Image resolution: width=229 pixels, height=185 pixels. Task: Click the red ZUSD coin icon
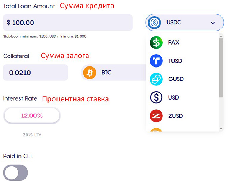[x=156, y=116]
